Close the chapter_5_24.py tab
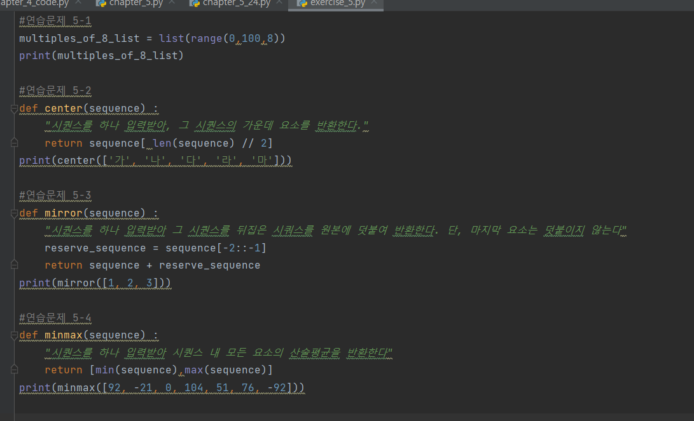694x421 pixels. [279, 3]
